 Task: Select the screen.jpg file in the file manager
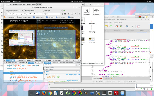click(92, 40)
